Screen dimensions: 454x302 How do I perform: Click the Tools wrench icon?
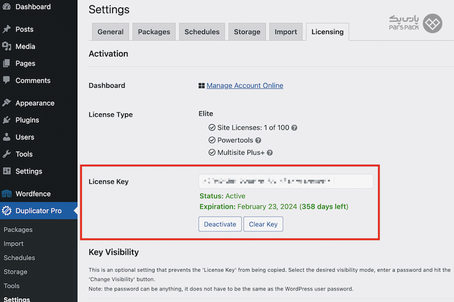7,154
